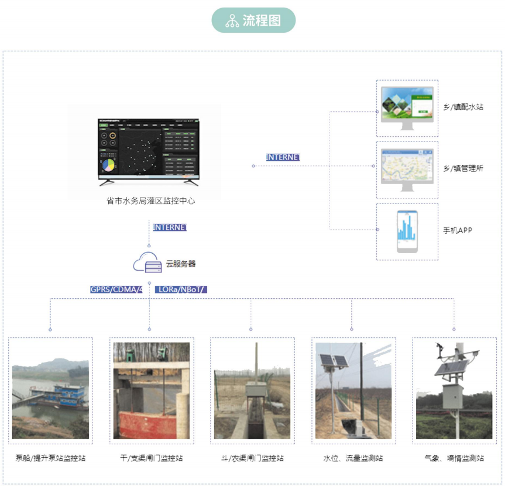Click the 乡/镇管理所 map monitor icon
This screenshot has height=487, width=505.
pos(407,170)
